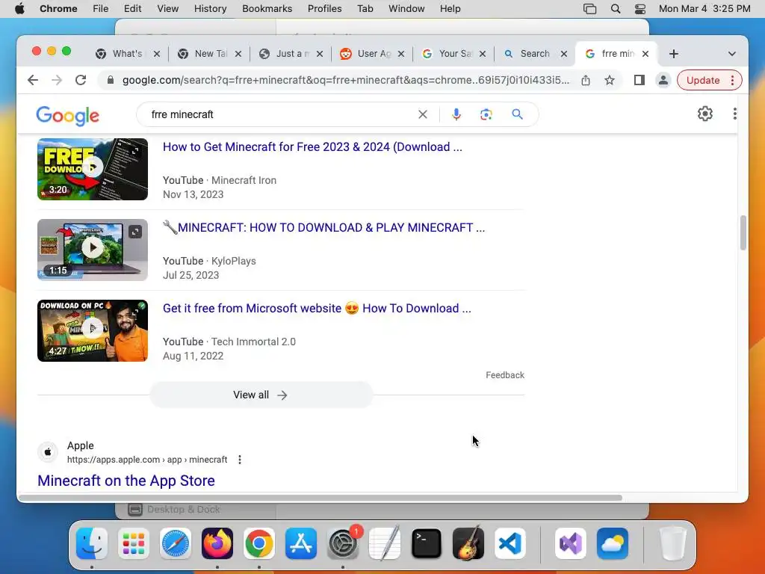The width and height of the screenshot is (765, 574).
Task: Switch to the Just a m tab
Action: (x=292, y=54)
